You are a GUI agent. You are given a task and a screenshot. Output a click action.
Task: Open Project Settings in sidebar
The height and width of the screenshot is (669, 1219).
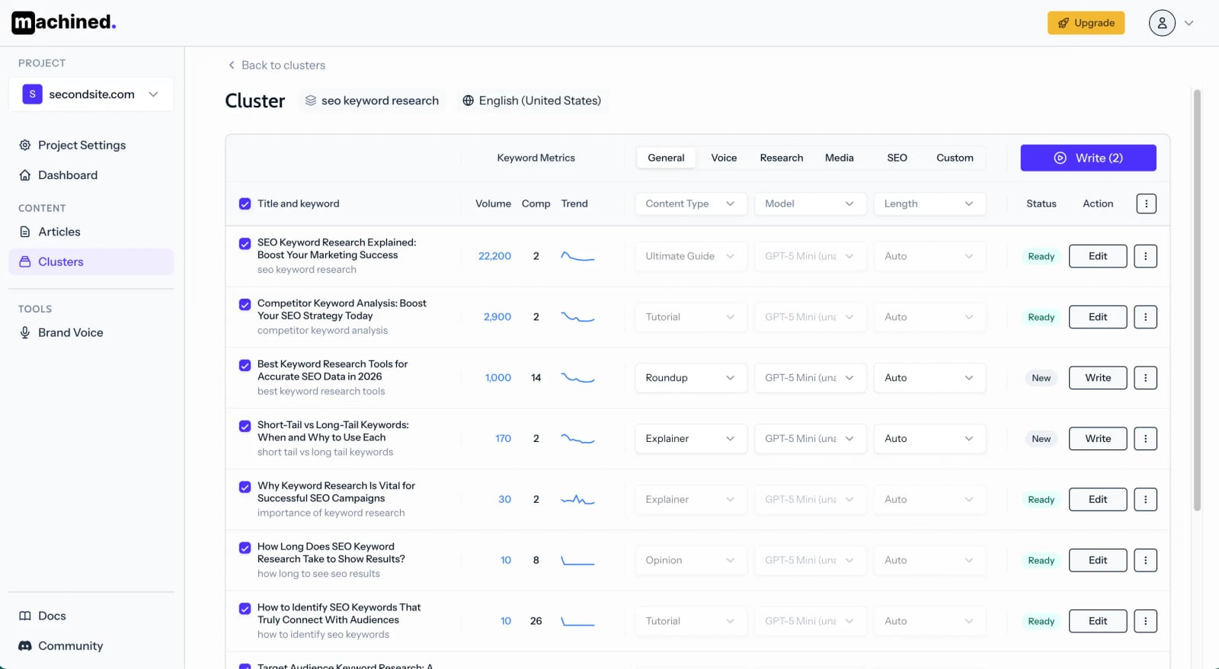(91, 146)
